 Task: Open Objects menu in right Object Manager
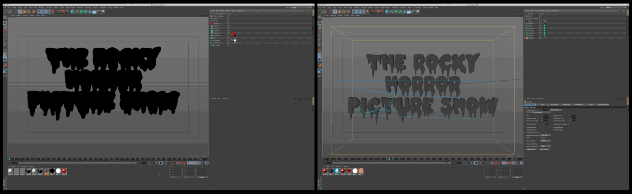click(x=542, y=11)
